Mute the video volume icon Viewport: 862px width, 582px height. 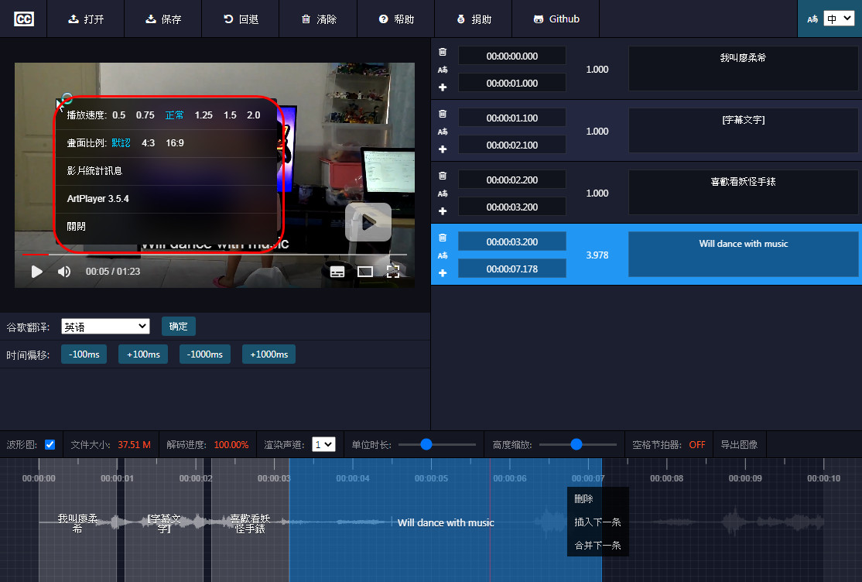click(x=64, y=271)
